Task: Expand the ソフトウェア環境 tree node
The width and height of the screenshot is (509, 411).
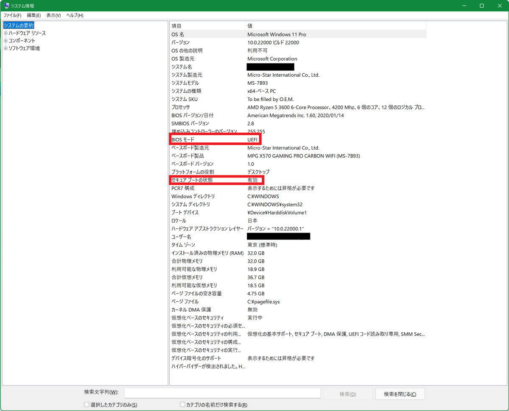Action: coord(6,48)
